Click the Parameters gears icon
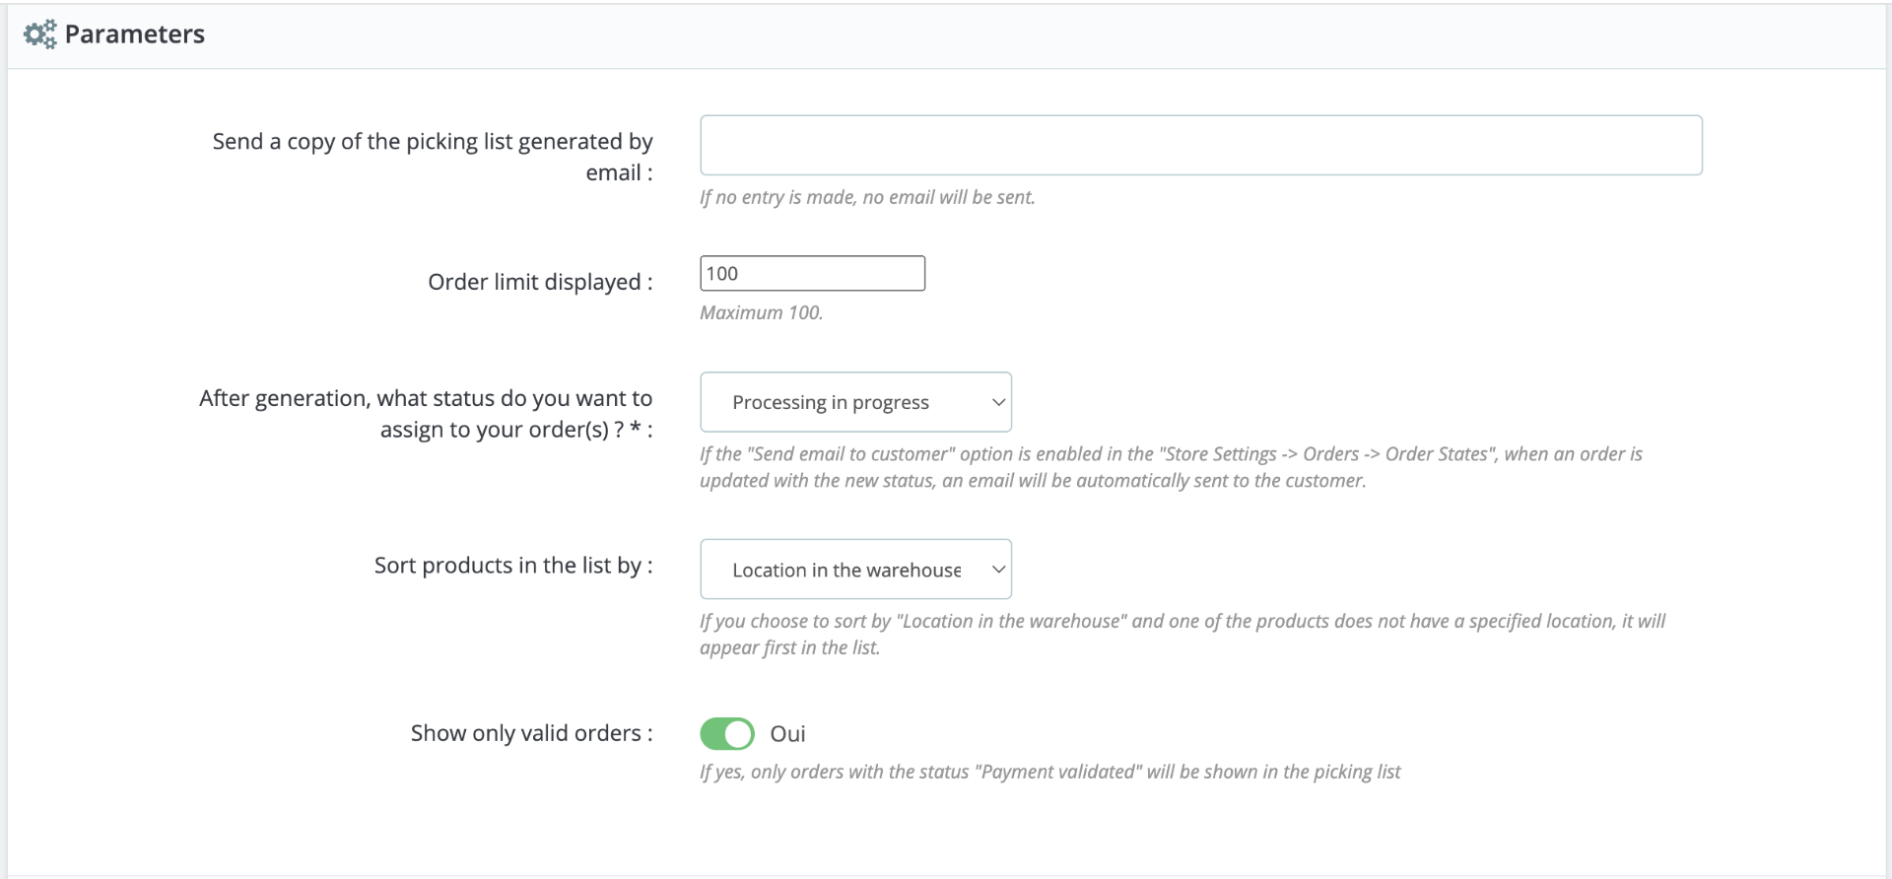Image resolution: width=1892 pixels, height=879 pixels. 40,35
